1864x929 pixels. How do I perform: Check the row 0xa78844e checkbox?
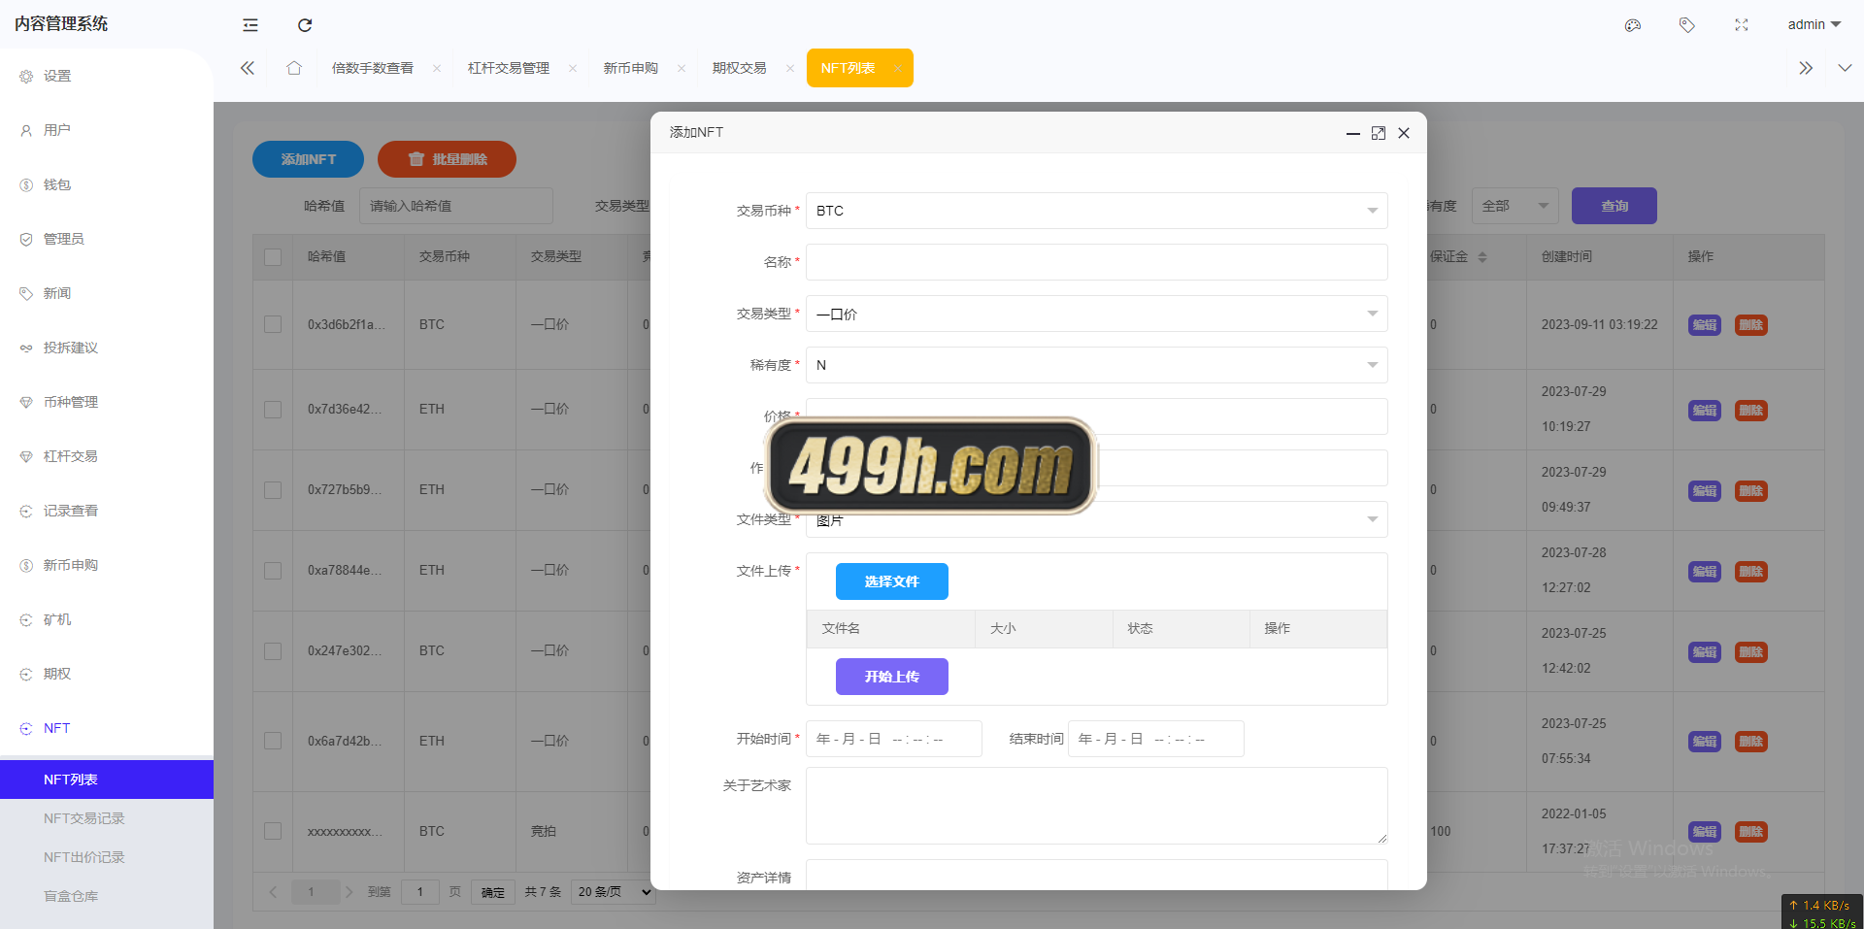(273, 571)
